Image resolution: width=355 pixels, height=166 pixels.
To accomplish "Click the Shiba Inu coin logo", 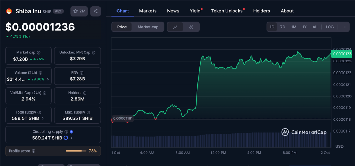I will point(9,11).
